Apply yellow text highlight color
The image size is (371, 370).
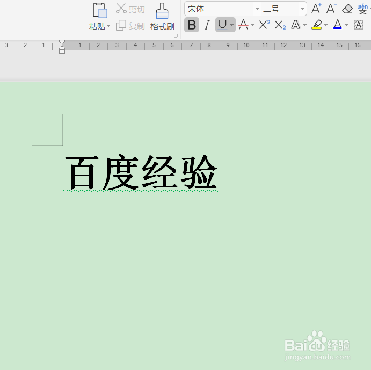click(317, 25)
